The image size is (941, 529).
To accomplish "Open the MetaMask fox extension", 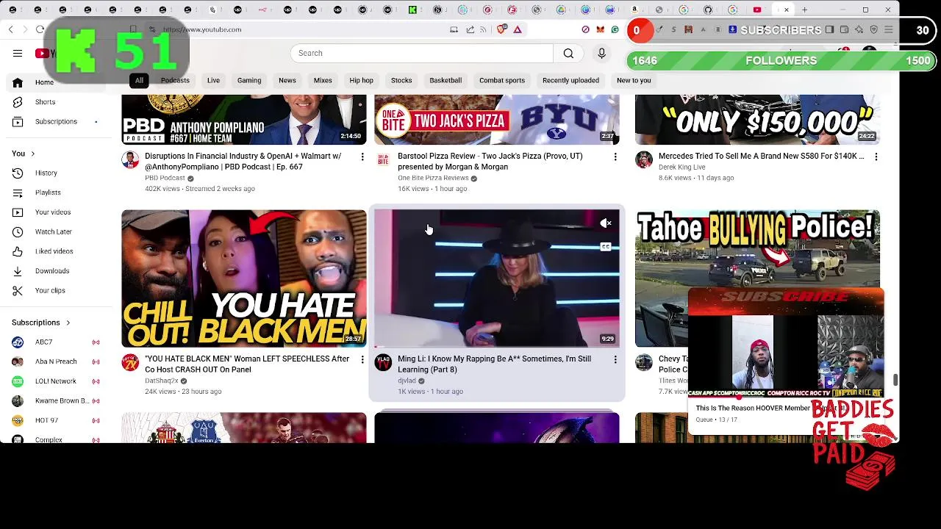I will 600,29.
